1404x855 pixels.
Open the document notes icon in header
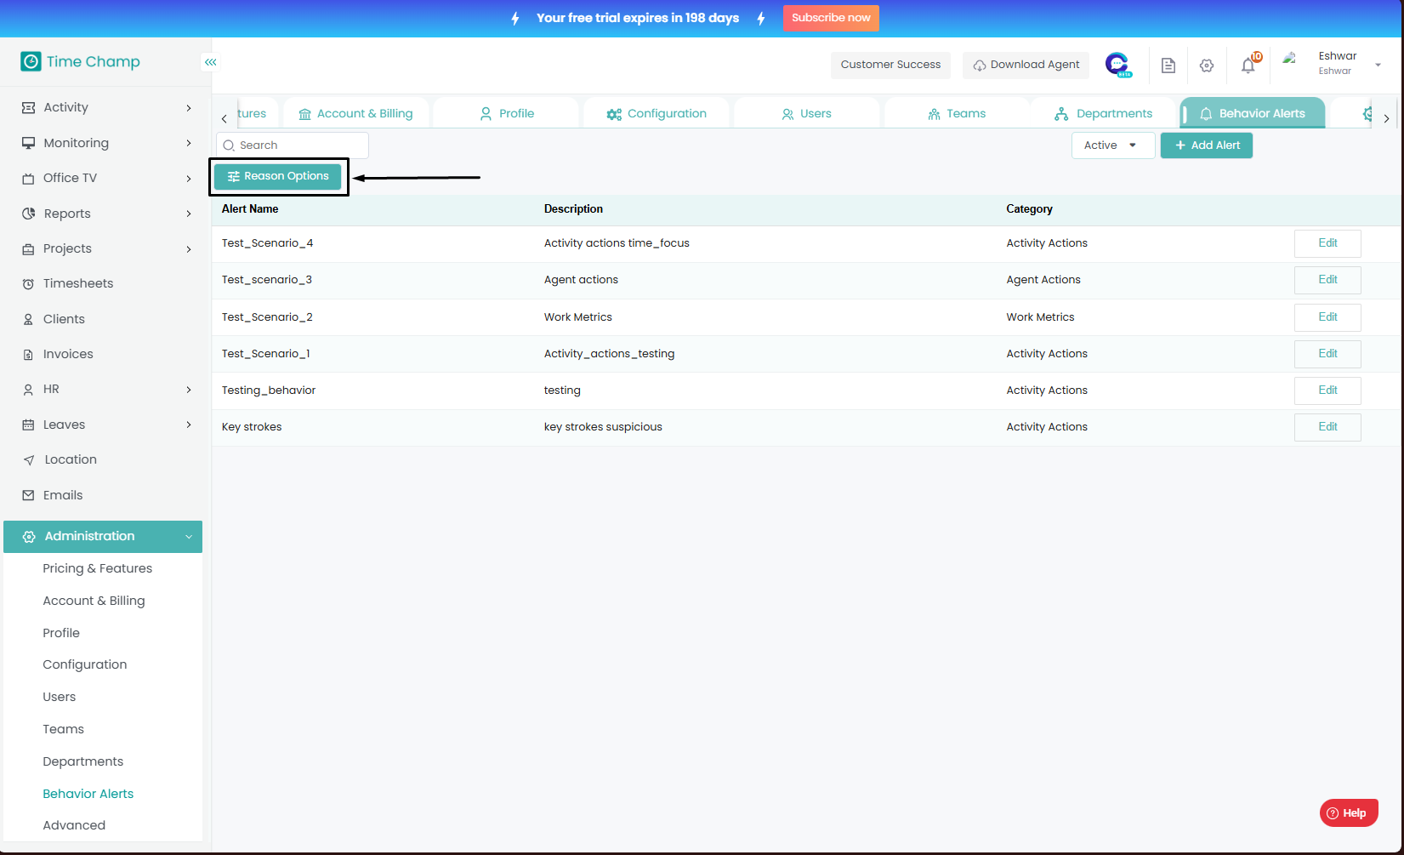pos(1168,66)
